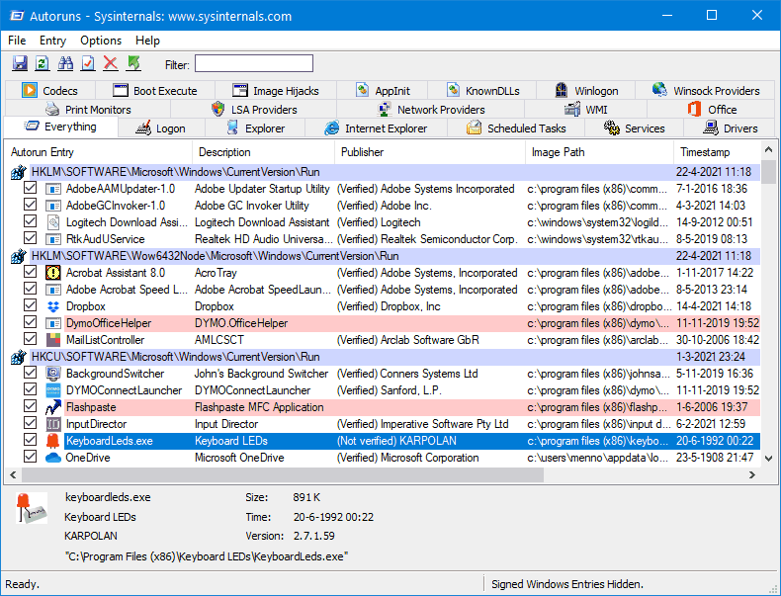Click the MailListController entry icon
781x596 pixels.
click(52, 340)
